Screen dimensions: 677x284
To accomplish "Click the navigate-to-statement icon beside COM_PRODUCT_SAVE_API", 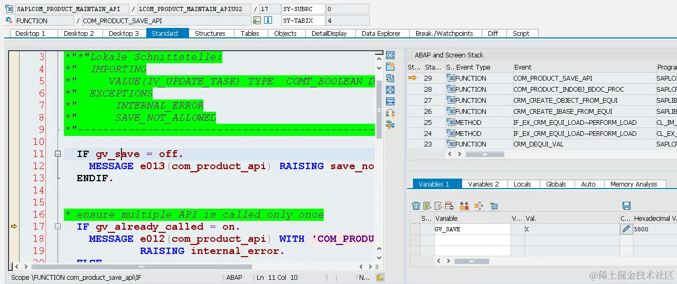I will point(257,21).
